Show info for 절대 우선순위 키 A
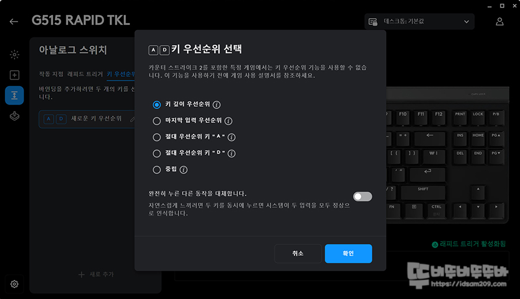 [x=232, y=137]
